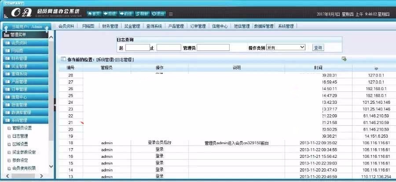This screenshot has width=396, height=182.
Task: Expand 查询系统 section in the sidebar
Action: click(x=26, y=74)
